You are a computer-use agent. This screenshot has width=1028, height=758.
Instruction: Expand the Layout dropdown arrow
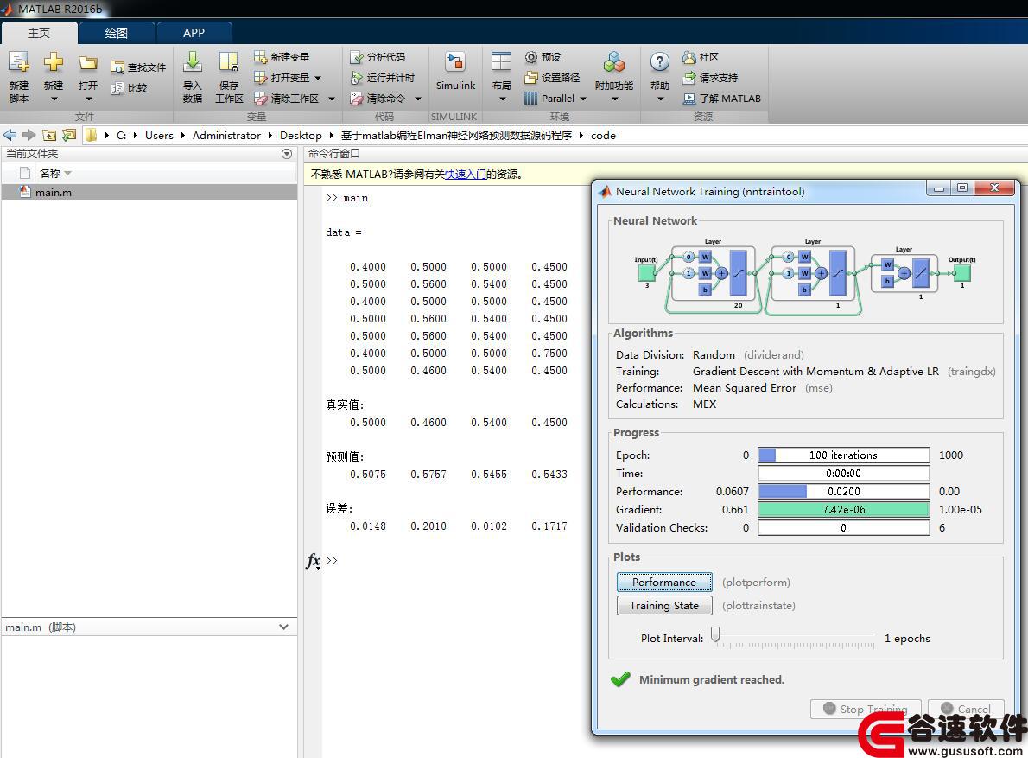coord(502,99)
